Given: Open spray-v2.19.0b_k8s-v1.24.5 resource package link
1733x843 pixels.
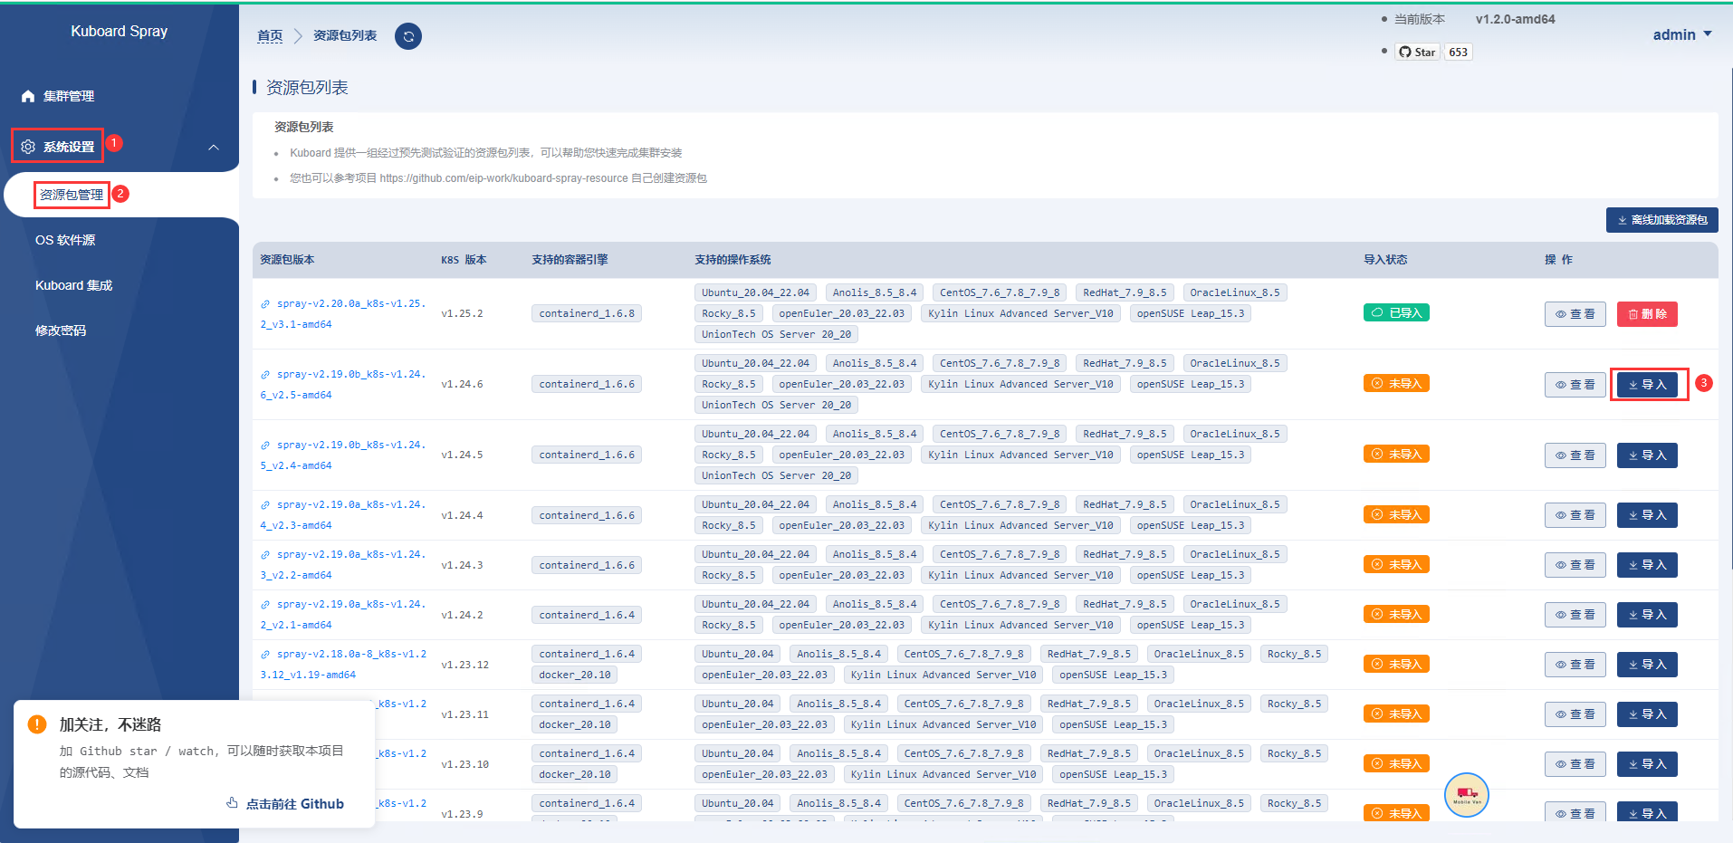Looking at the screenshot, I should coord(343,455).
